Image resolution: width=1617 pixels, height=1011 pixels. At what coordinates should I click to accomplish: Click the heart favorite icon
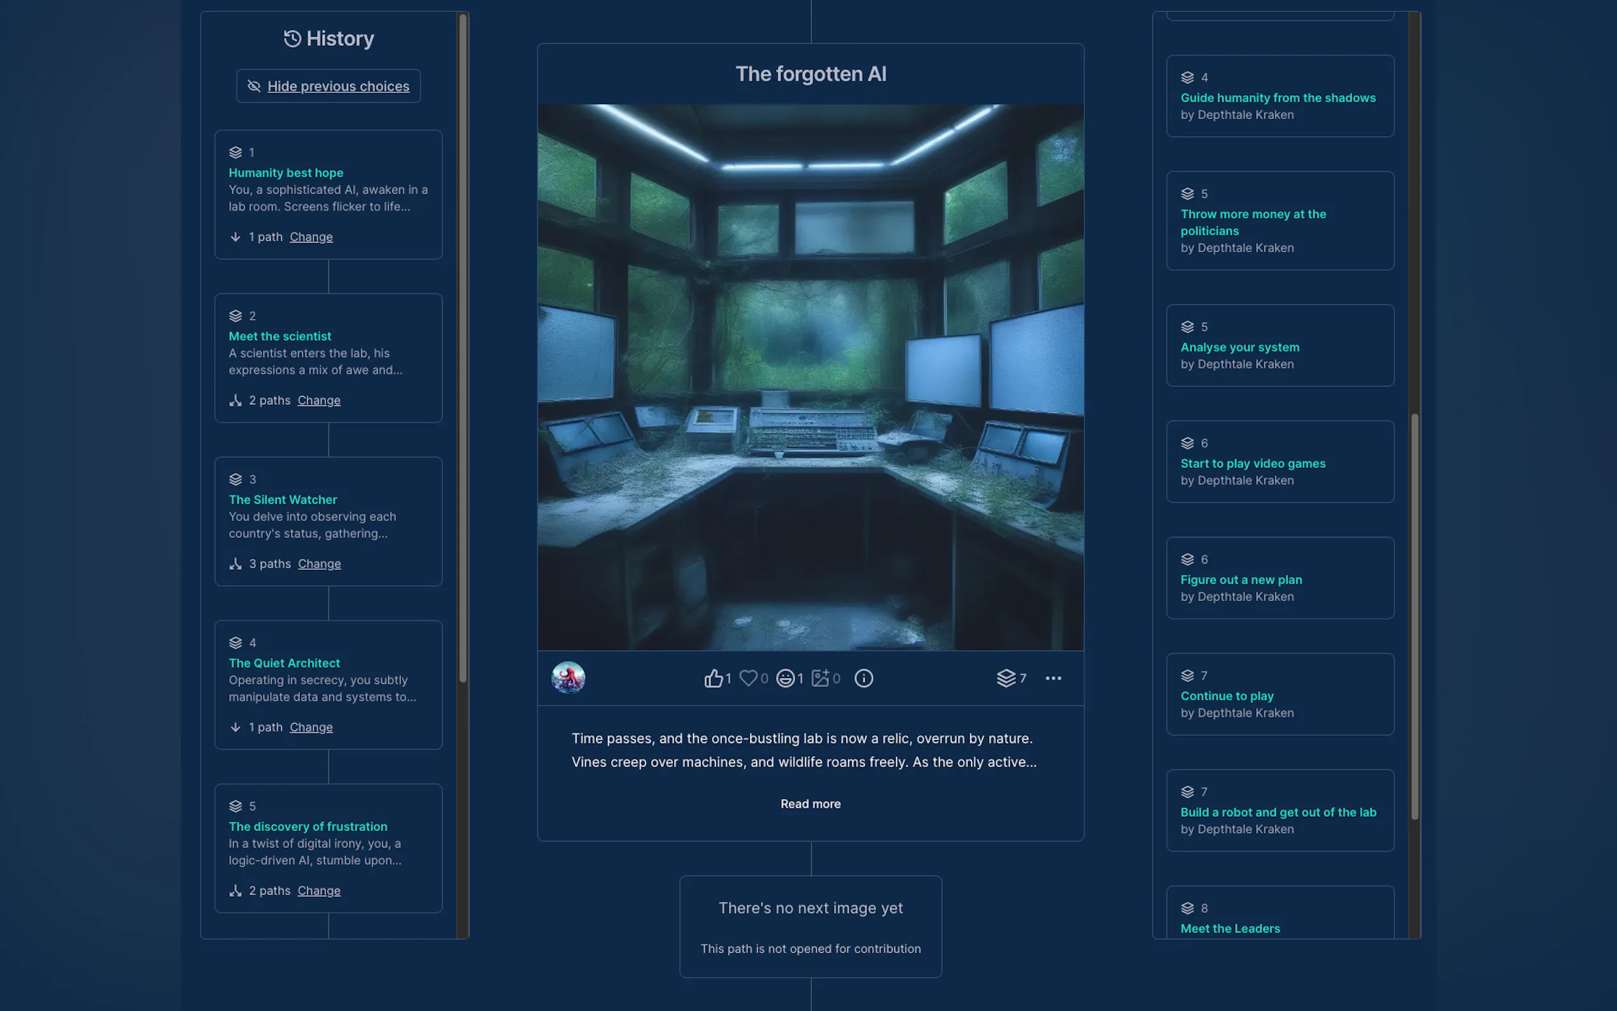point(748,678)
